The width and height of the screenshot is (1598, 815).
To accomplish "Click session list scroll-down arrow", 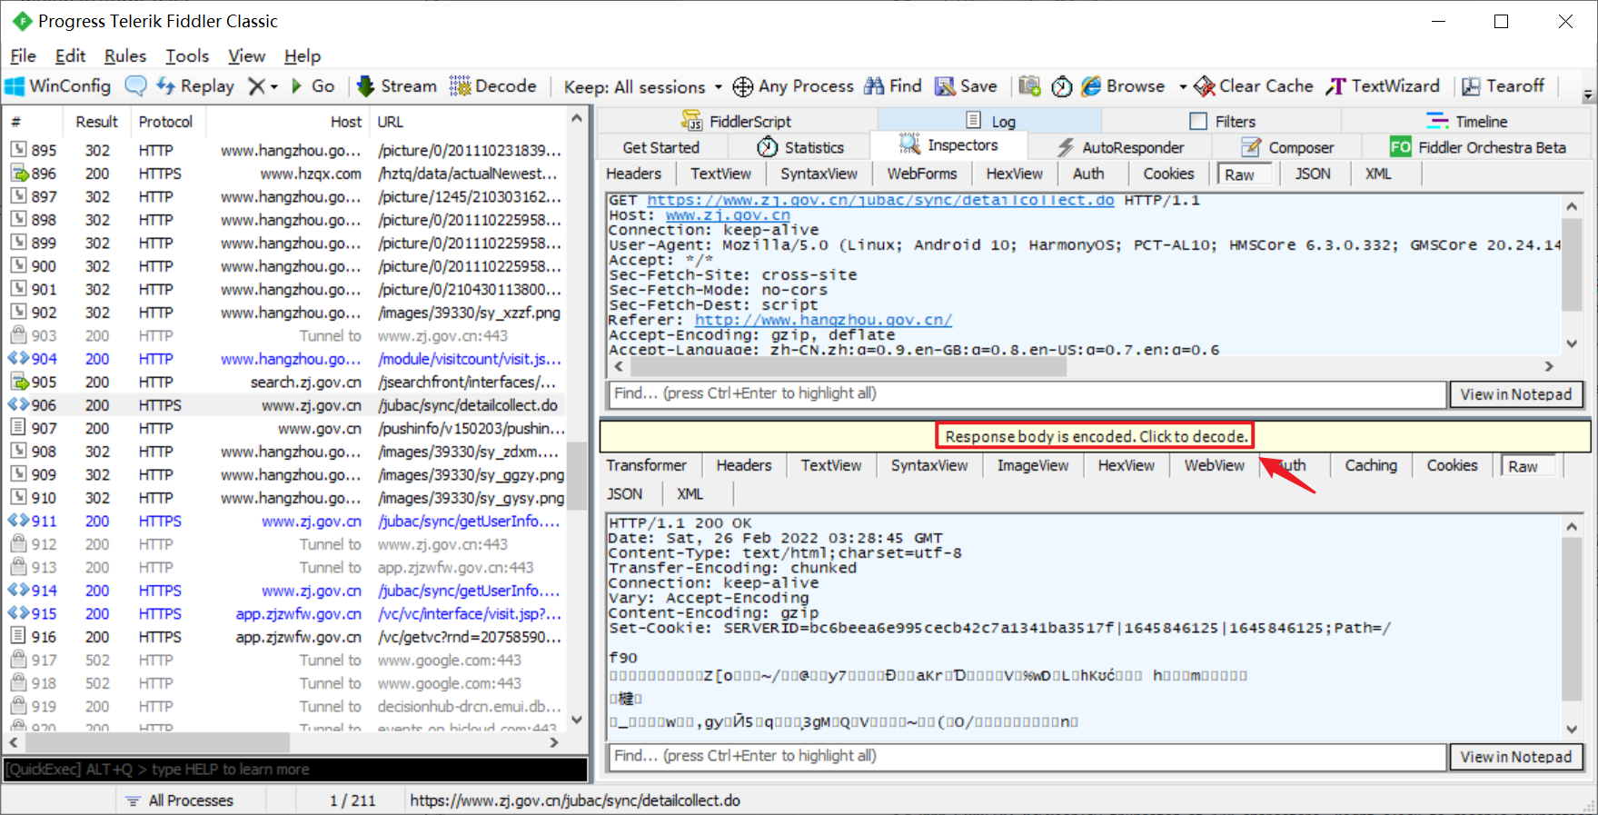I will (x=577, y=720).
